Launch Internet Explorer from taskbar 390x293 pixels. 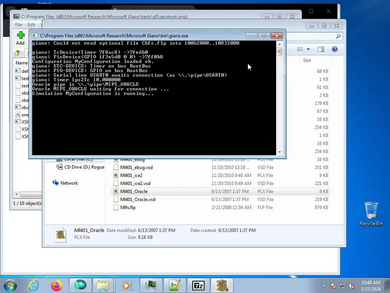tap(33, 285)
